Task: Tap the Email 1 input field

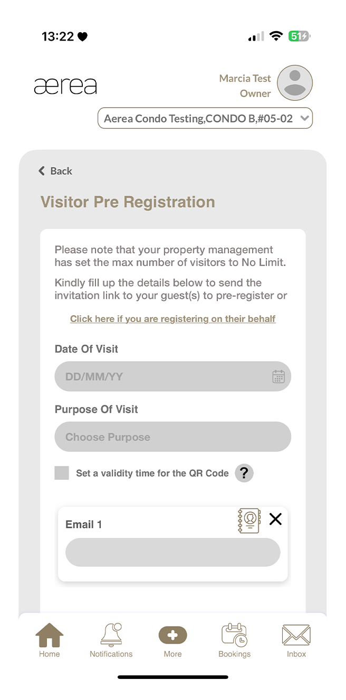Action: point(172,552)
